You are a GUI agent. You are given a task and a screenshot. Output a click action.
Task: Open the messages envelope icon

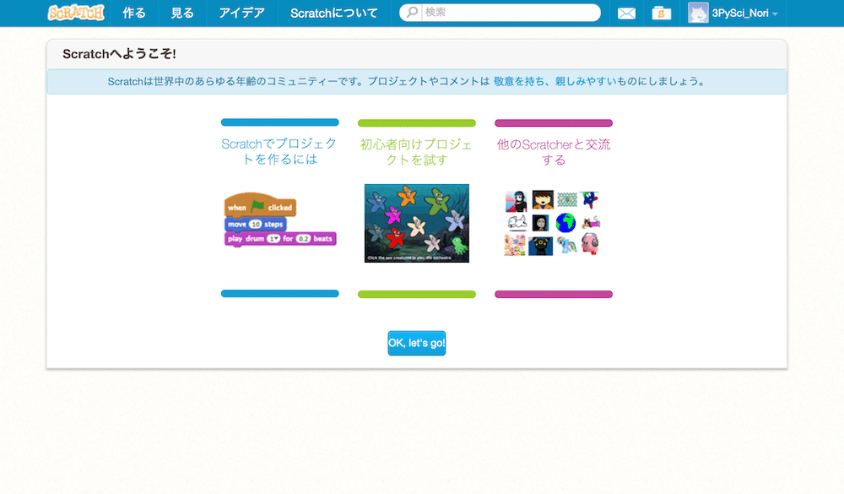click(x=626, y=13)
